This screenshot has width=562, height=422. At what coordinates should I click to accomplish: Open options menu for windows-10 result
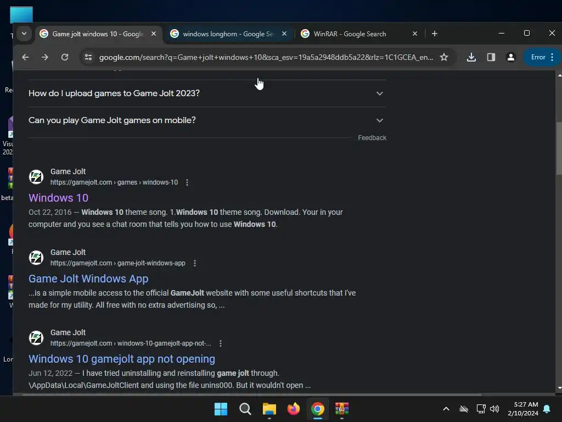click(187, 182)
